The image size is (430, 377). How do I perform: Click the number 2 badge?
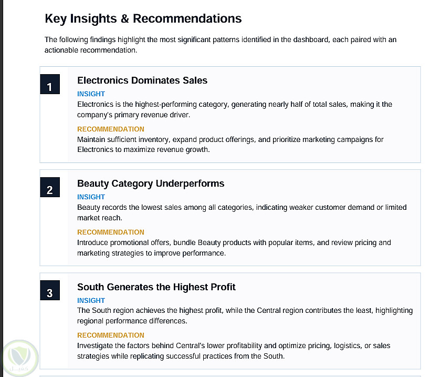pos(50,187)
